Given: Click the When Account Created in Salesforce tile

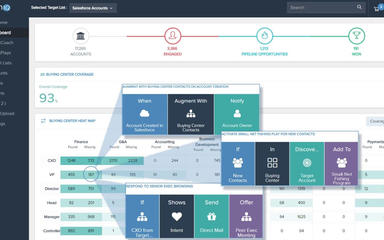Looking at the screenshot, I should pos(145,114).
